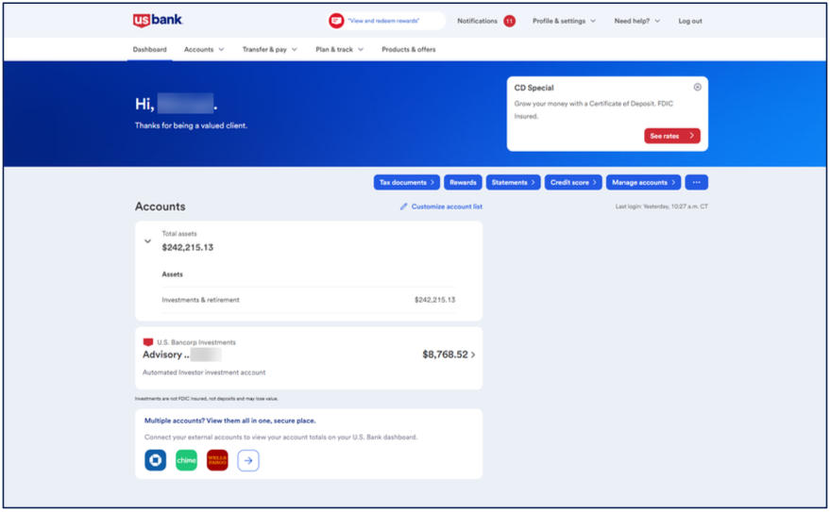
Task: Click Automated Investor investment account text
Action: point(204,372)
